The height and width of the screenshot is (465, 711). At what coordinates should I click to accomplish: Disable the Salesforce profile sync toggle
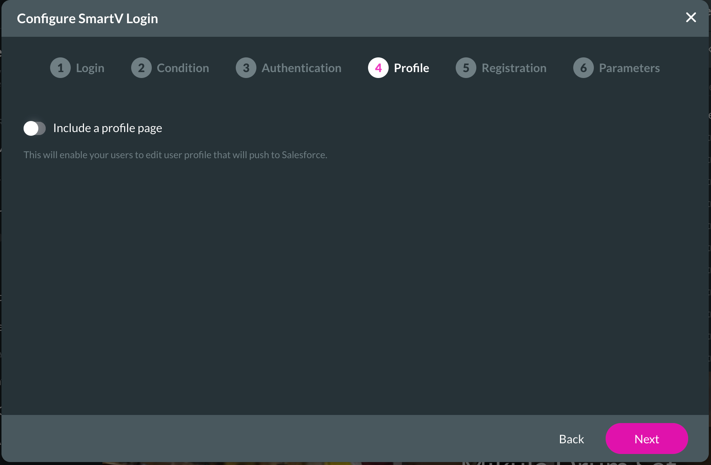[x=35, y=128]
